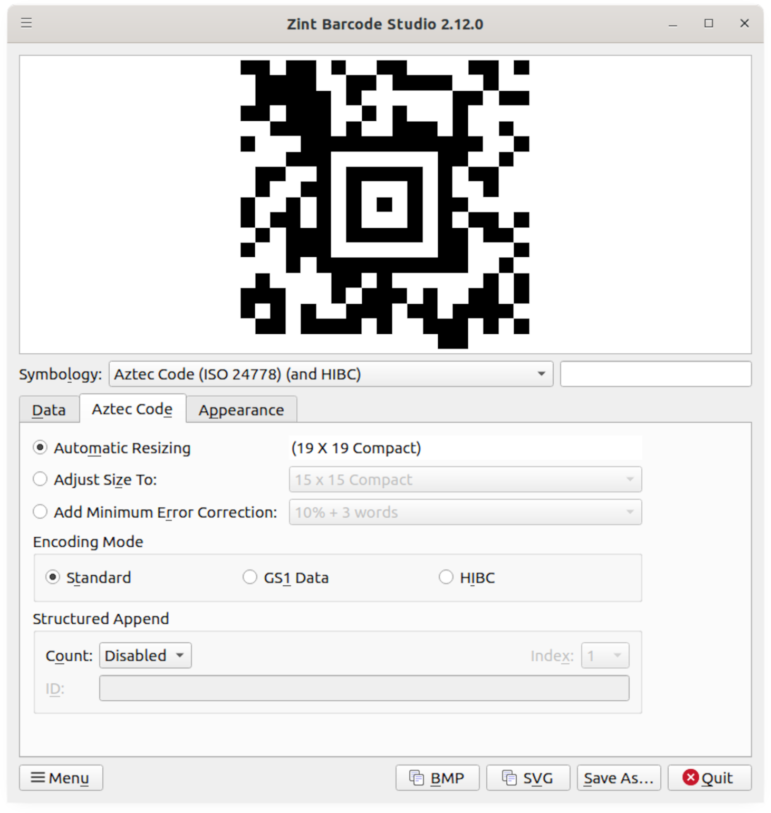Screen dimensions: 771x813
Task: Copy barcode to clipboard as SVG
Action: pos(528,778)
